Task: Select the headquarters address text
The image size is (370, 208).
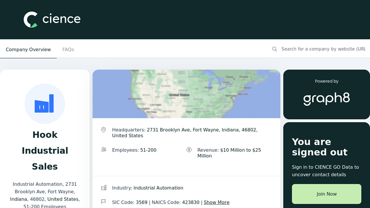Action: tap(185, 133)
